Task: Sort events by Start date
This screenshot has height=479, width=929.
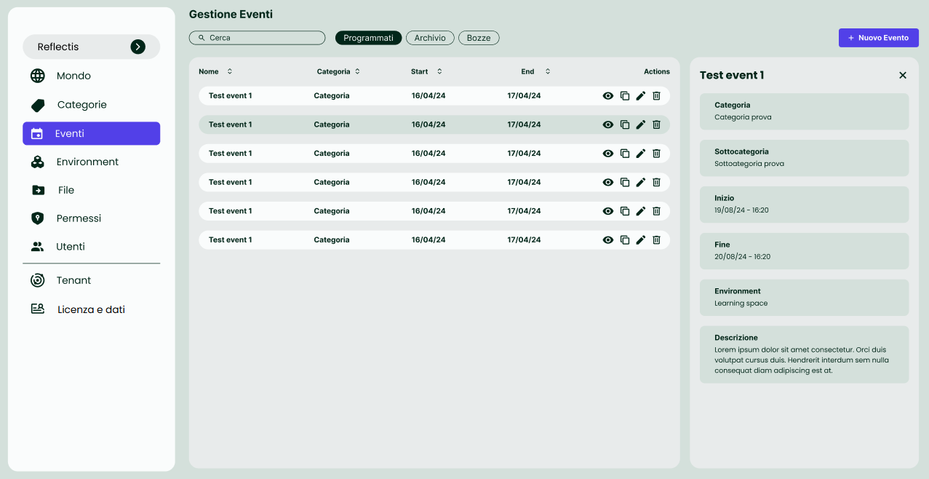Action: pyautogui.click(x=438, y=71)
